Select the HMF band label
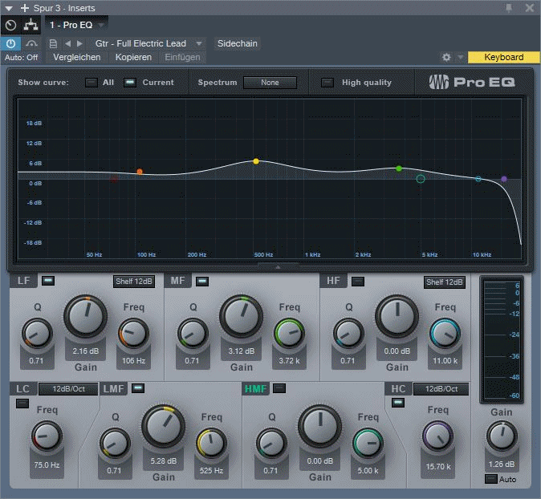Image resolution: width=541 pixels, height=499 pixels. [255, 389]
